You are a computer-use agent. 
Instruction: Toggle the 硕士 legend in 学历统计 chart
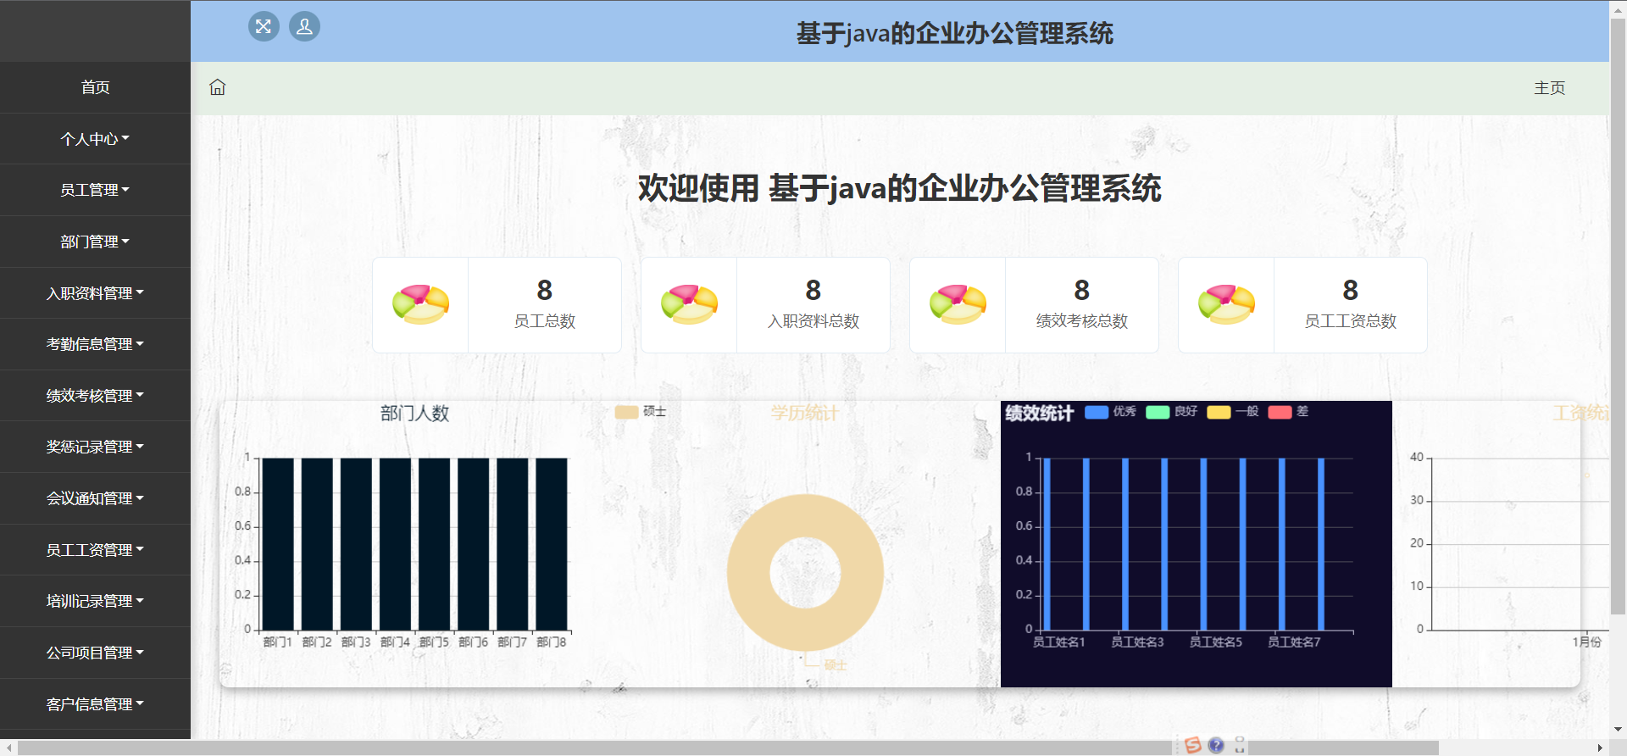pyautogui.click(x=640, y=412)
